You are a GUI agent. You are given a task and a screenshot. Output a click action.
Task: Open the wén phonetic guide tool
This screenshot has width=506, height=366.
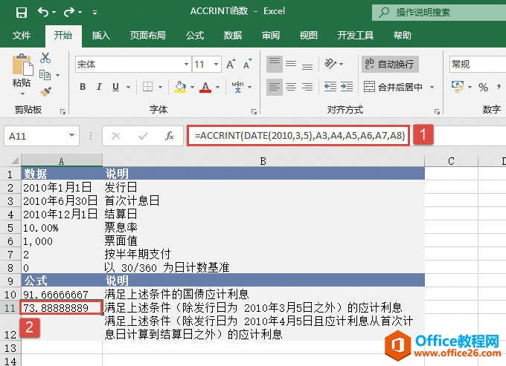(x=238, y=87)
